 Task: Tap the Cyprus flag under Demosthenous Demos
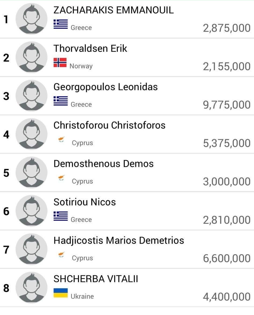(61, 178)
